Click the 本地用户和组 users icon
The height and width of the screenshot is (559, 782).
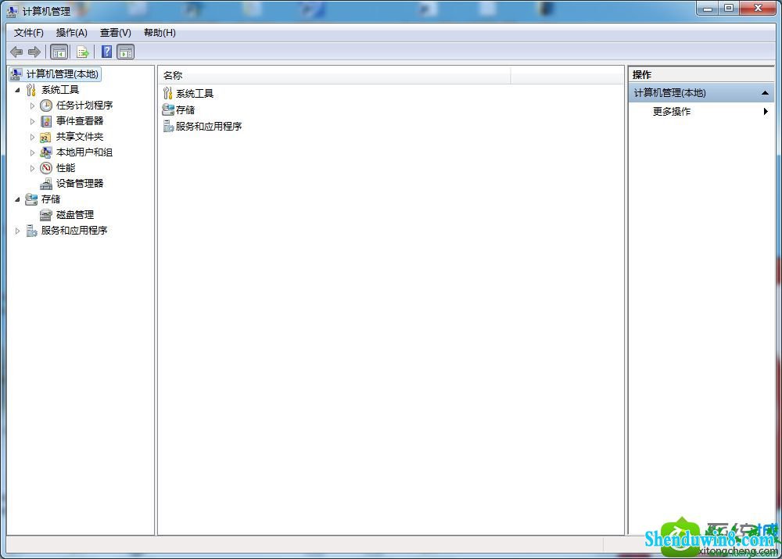[x=46, y=152]
